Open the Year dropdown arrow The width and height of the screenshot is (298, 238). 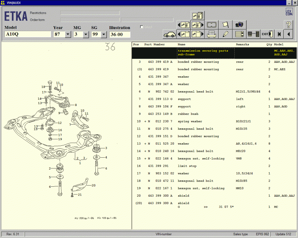tap(68, 34)
